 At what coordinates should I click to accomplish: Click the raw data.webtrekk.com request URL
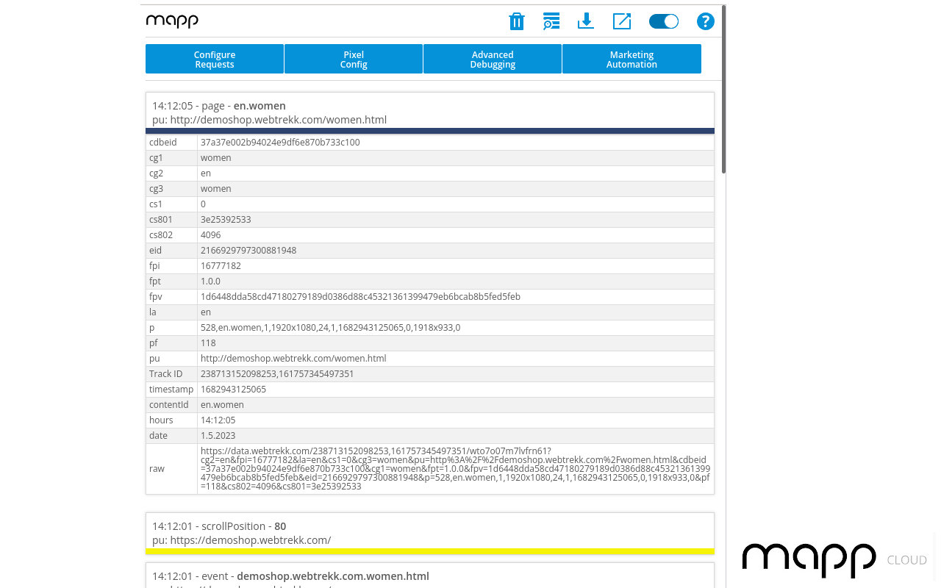tap(454, 468)
